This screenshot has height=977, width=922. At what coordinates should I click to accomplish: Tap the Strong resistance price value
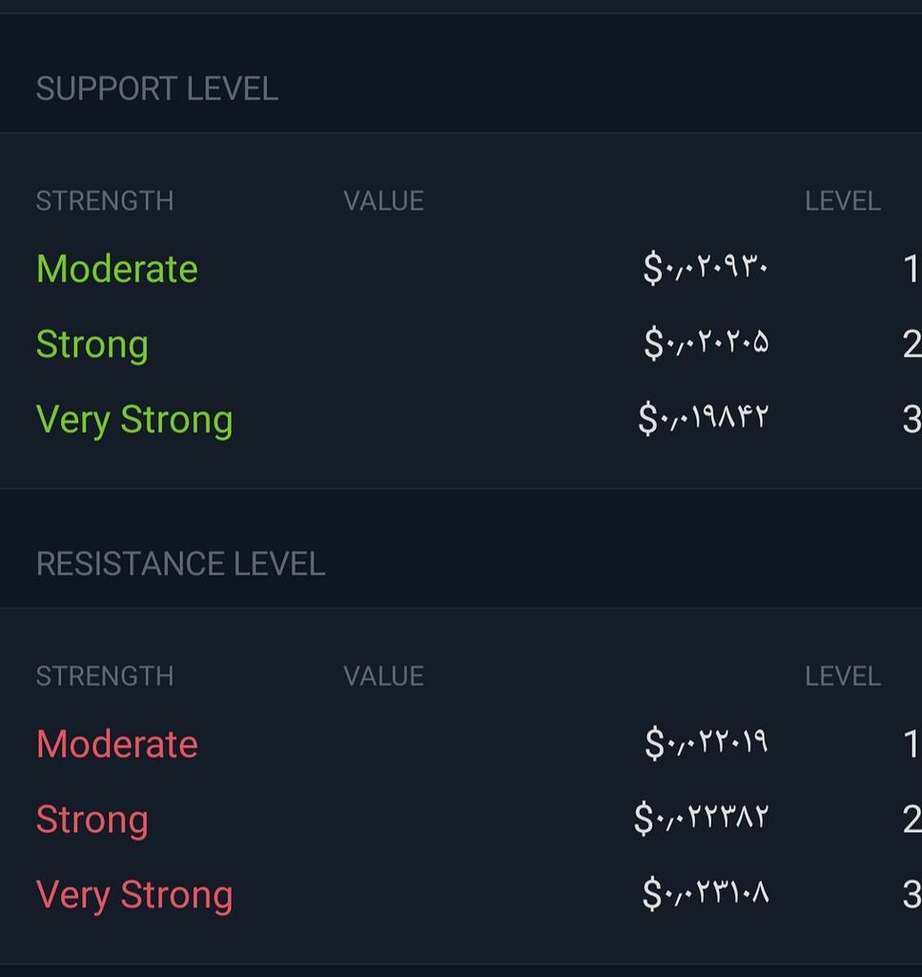[x=702, y=818]
